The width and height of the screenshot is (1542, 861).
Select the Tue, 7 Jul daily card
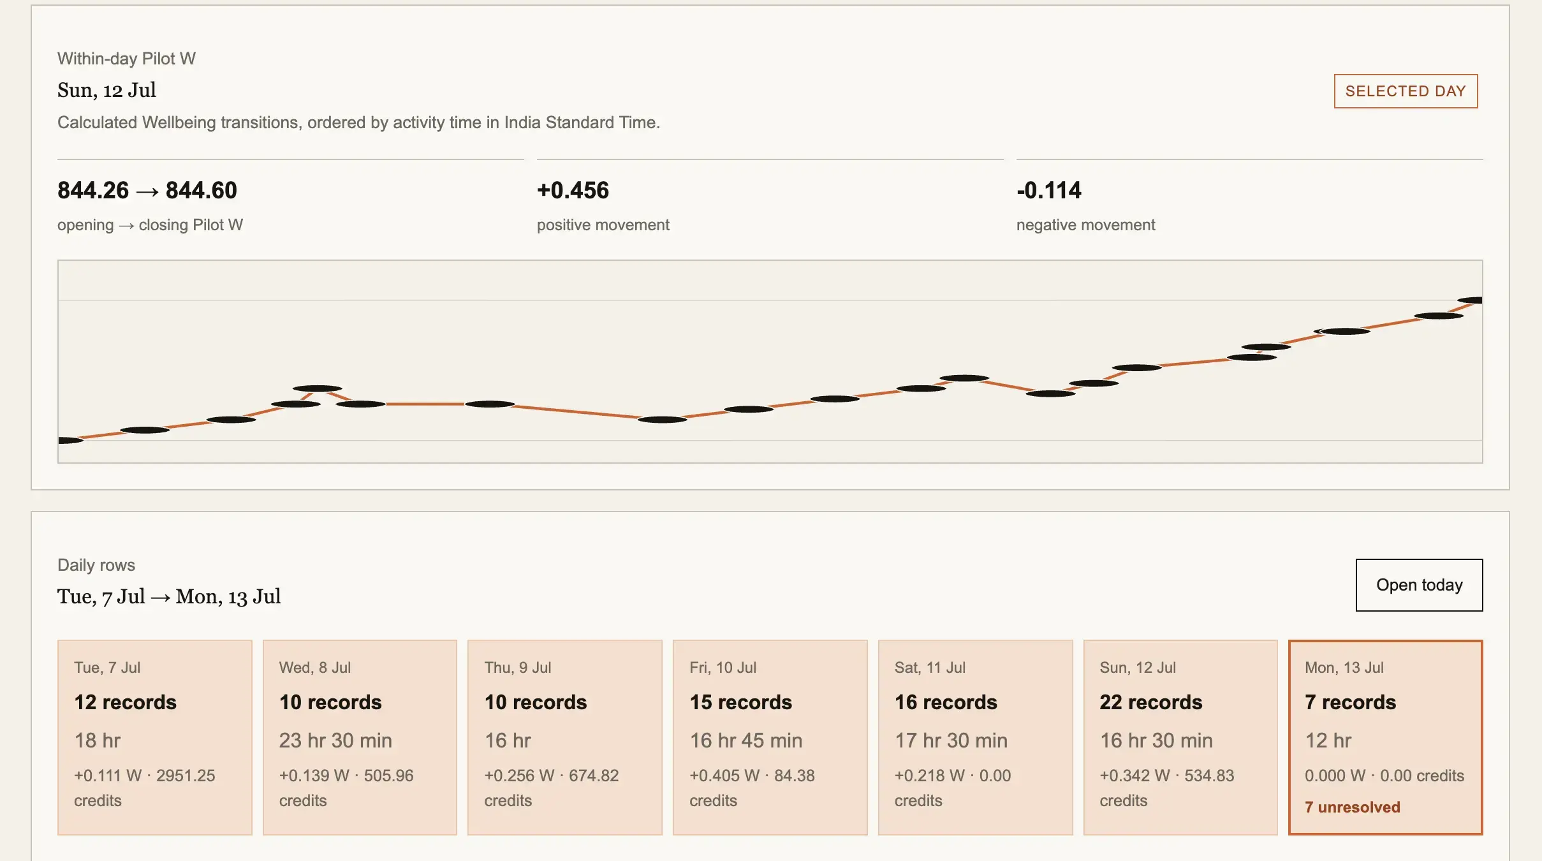[155, 737]
